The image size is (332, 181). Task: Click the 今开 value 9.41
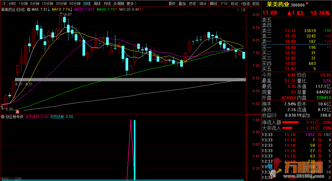[x=292, y=75]
